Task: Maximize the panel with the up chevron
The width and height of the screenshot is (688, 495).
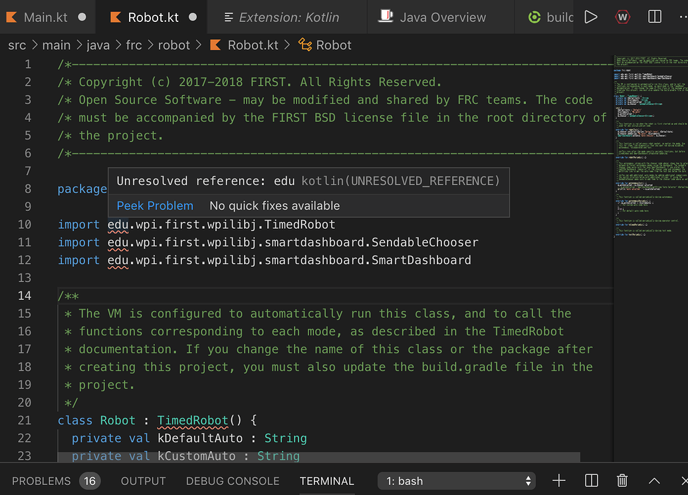Action: (654, 481)
